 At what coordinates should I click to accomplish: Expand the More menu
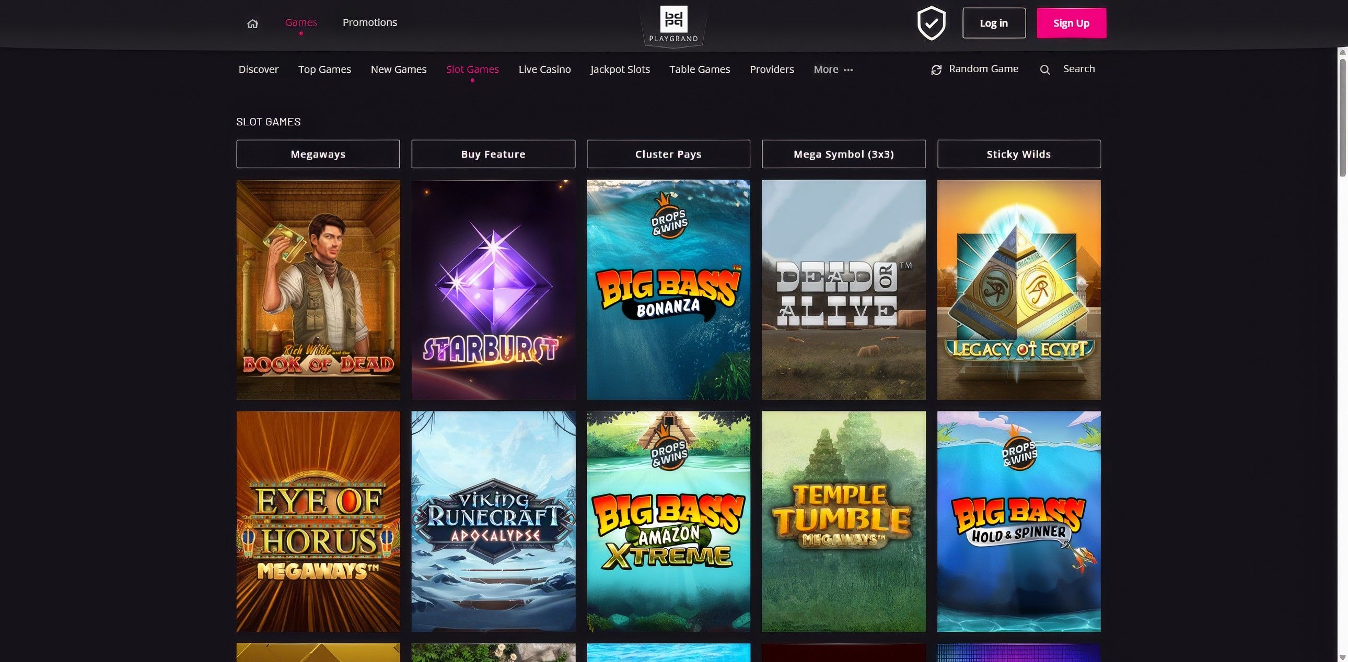pyautogui.click(x=833, y=69)
